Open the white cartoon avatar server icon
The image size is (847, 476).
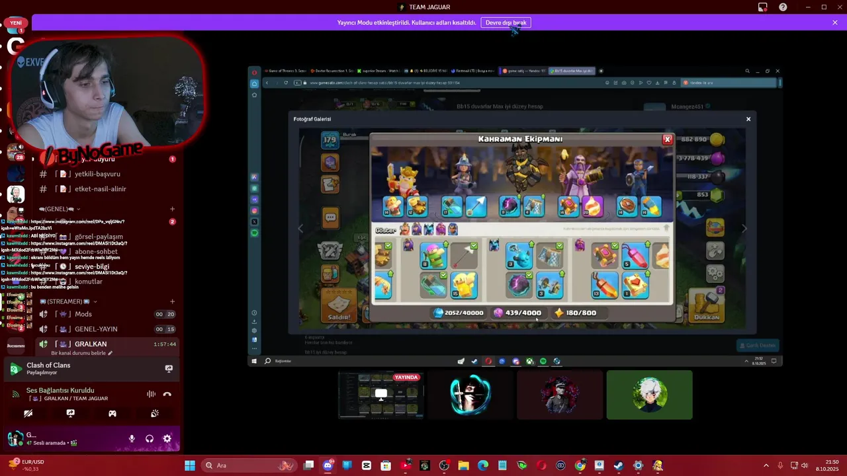point(16,194)
